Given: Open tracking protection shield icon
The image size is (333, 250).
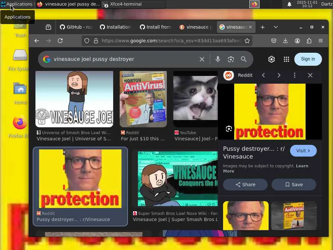Looking at the screenshot, I should click(87, 41).
